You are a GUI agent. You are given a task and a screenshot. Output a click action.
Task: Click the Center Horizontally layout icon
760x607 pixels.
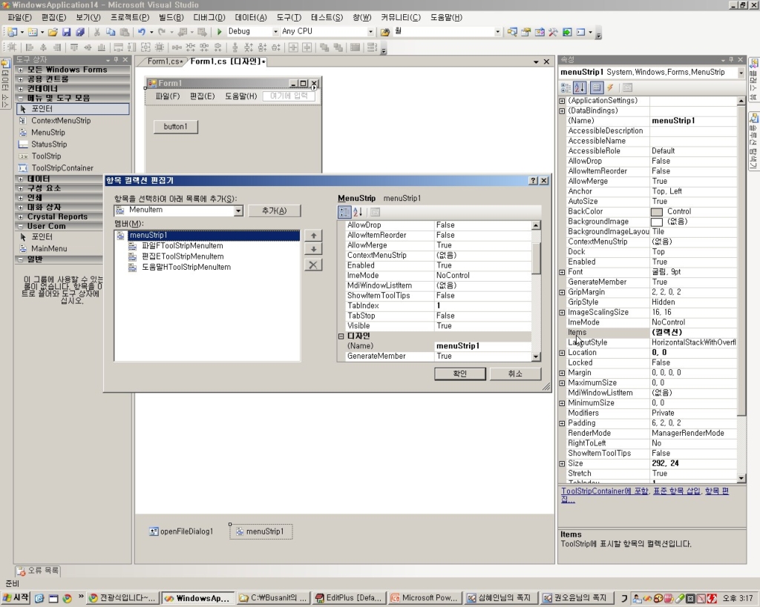[x=293, y=47]
